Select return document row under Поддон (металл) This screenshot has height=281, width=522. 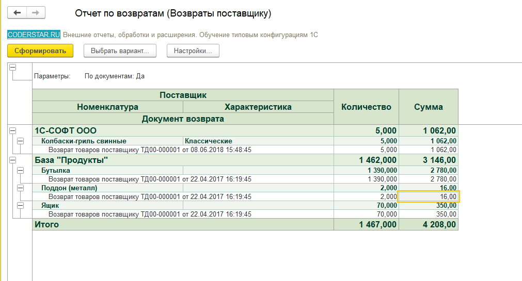183,197
